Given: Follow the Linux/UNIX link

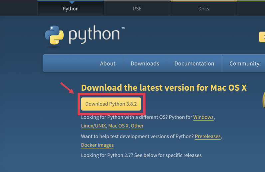Looking at the screenshot, I should point(94,126).
